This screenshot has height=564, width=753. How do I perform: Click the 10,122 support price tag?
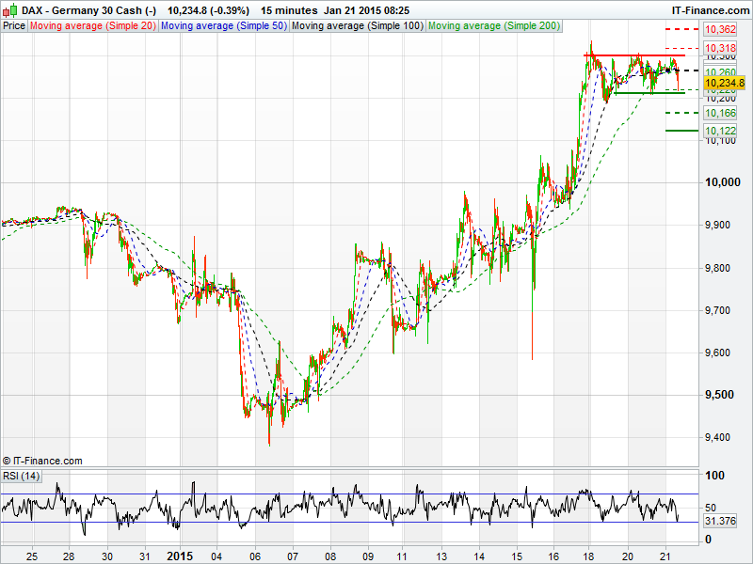pos(720,131)
